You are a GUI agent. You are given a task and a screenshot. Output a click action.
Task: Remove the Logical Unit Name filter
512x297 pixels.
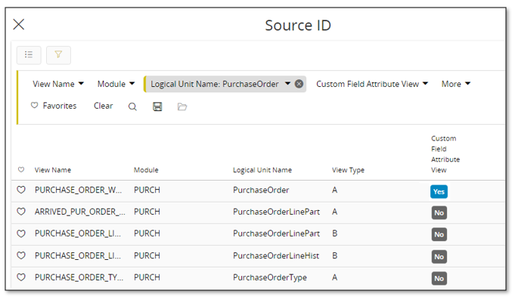click(299, 84)
